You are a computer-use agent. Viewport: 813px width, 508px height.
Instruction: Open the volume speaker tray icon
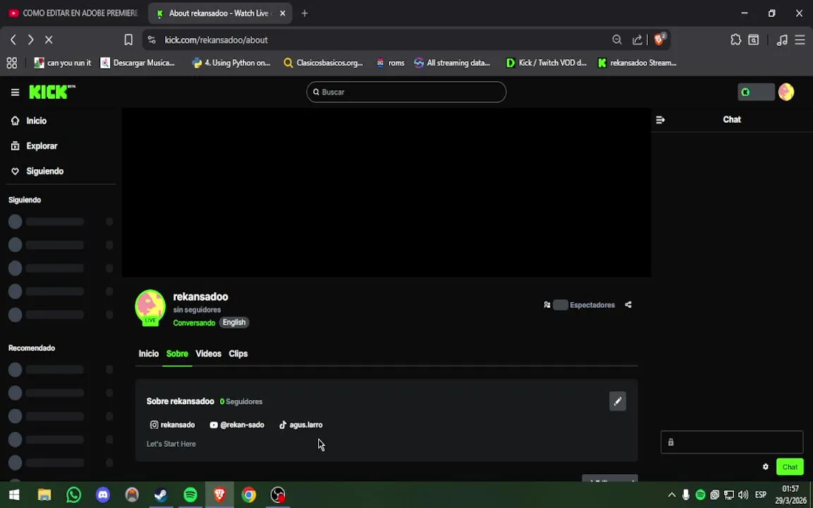click(x=743, y=495)
